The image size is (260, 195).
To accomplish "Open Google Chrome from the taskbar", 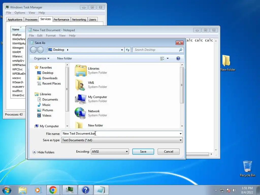I will pos(53,190).
